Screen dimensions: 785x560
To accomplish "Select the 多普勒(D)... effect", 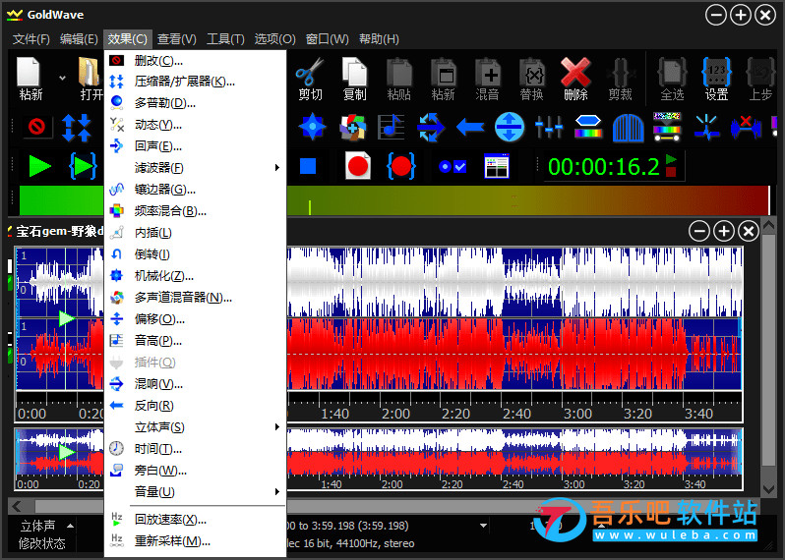I will [x=195, y=103].
